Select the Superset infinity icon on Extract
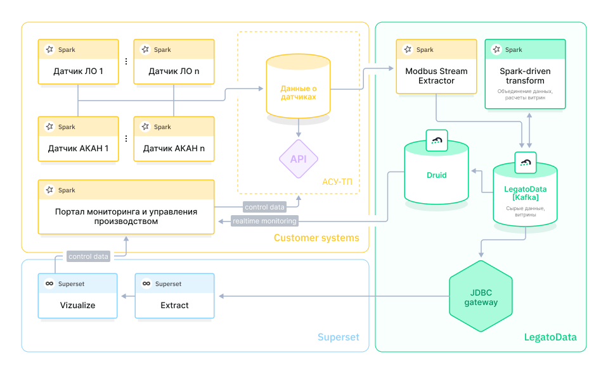 click(x=147, y=284)
